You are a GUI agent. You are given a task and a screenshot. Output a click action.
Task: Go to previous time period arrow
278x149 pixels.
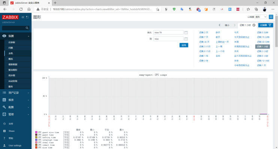[220, 25]
